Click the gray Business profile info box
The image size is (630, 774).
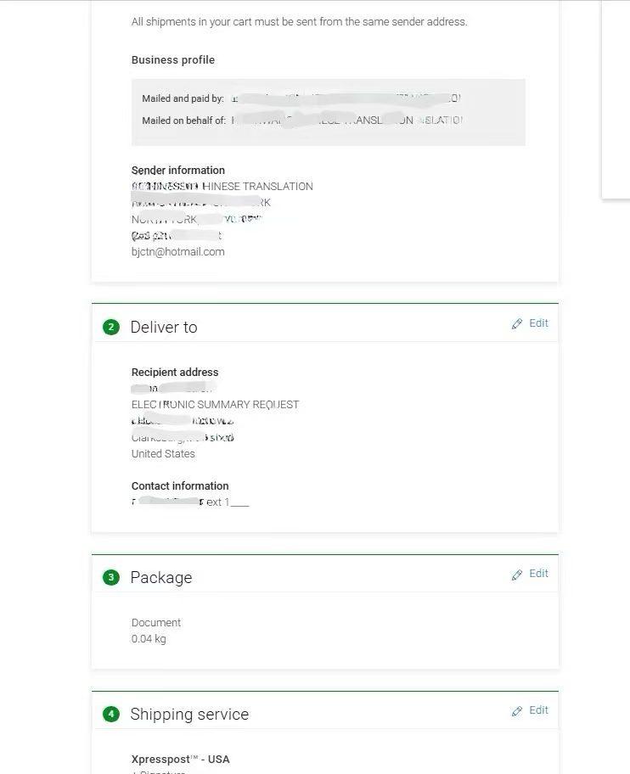tap(329, 112)
